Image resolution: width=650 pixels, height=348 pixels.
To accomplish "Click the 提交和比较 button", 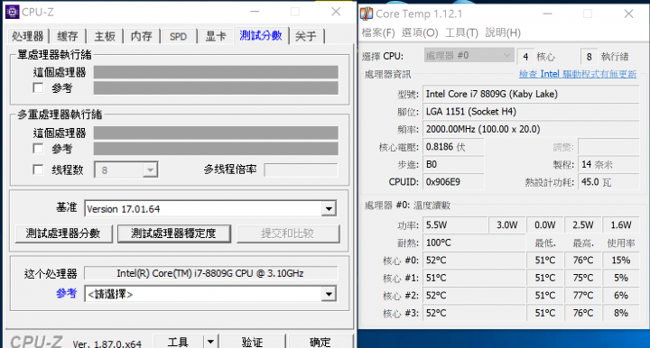I will click(288, 234).
